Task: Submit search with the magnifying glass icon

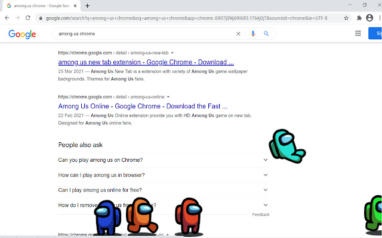Action: (x=266, y=34)
